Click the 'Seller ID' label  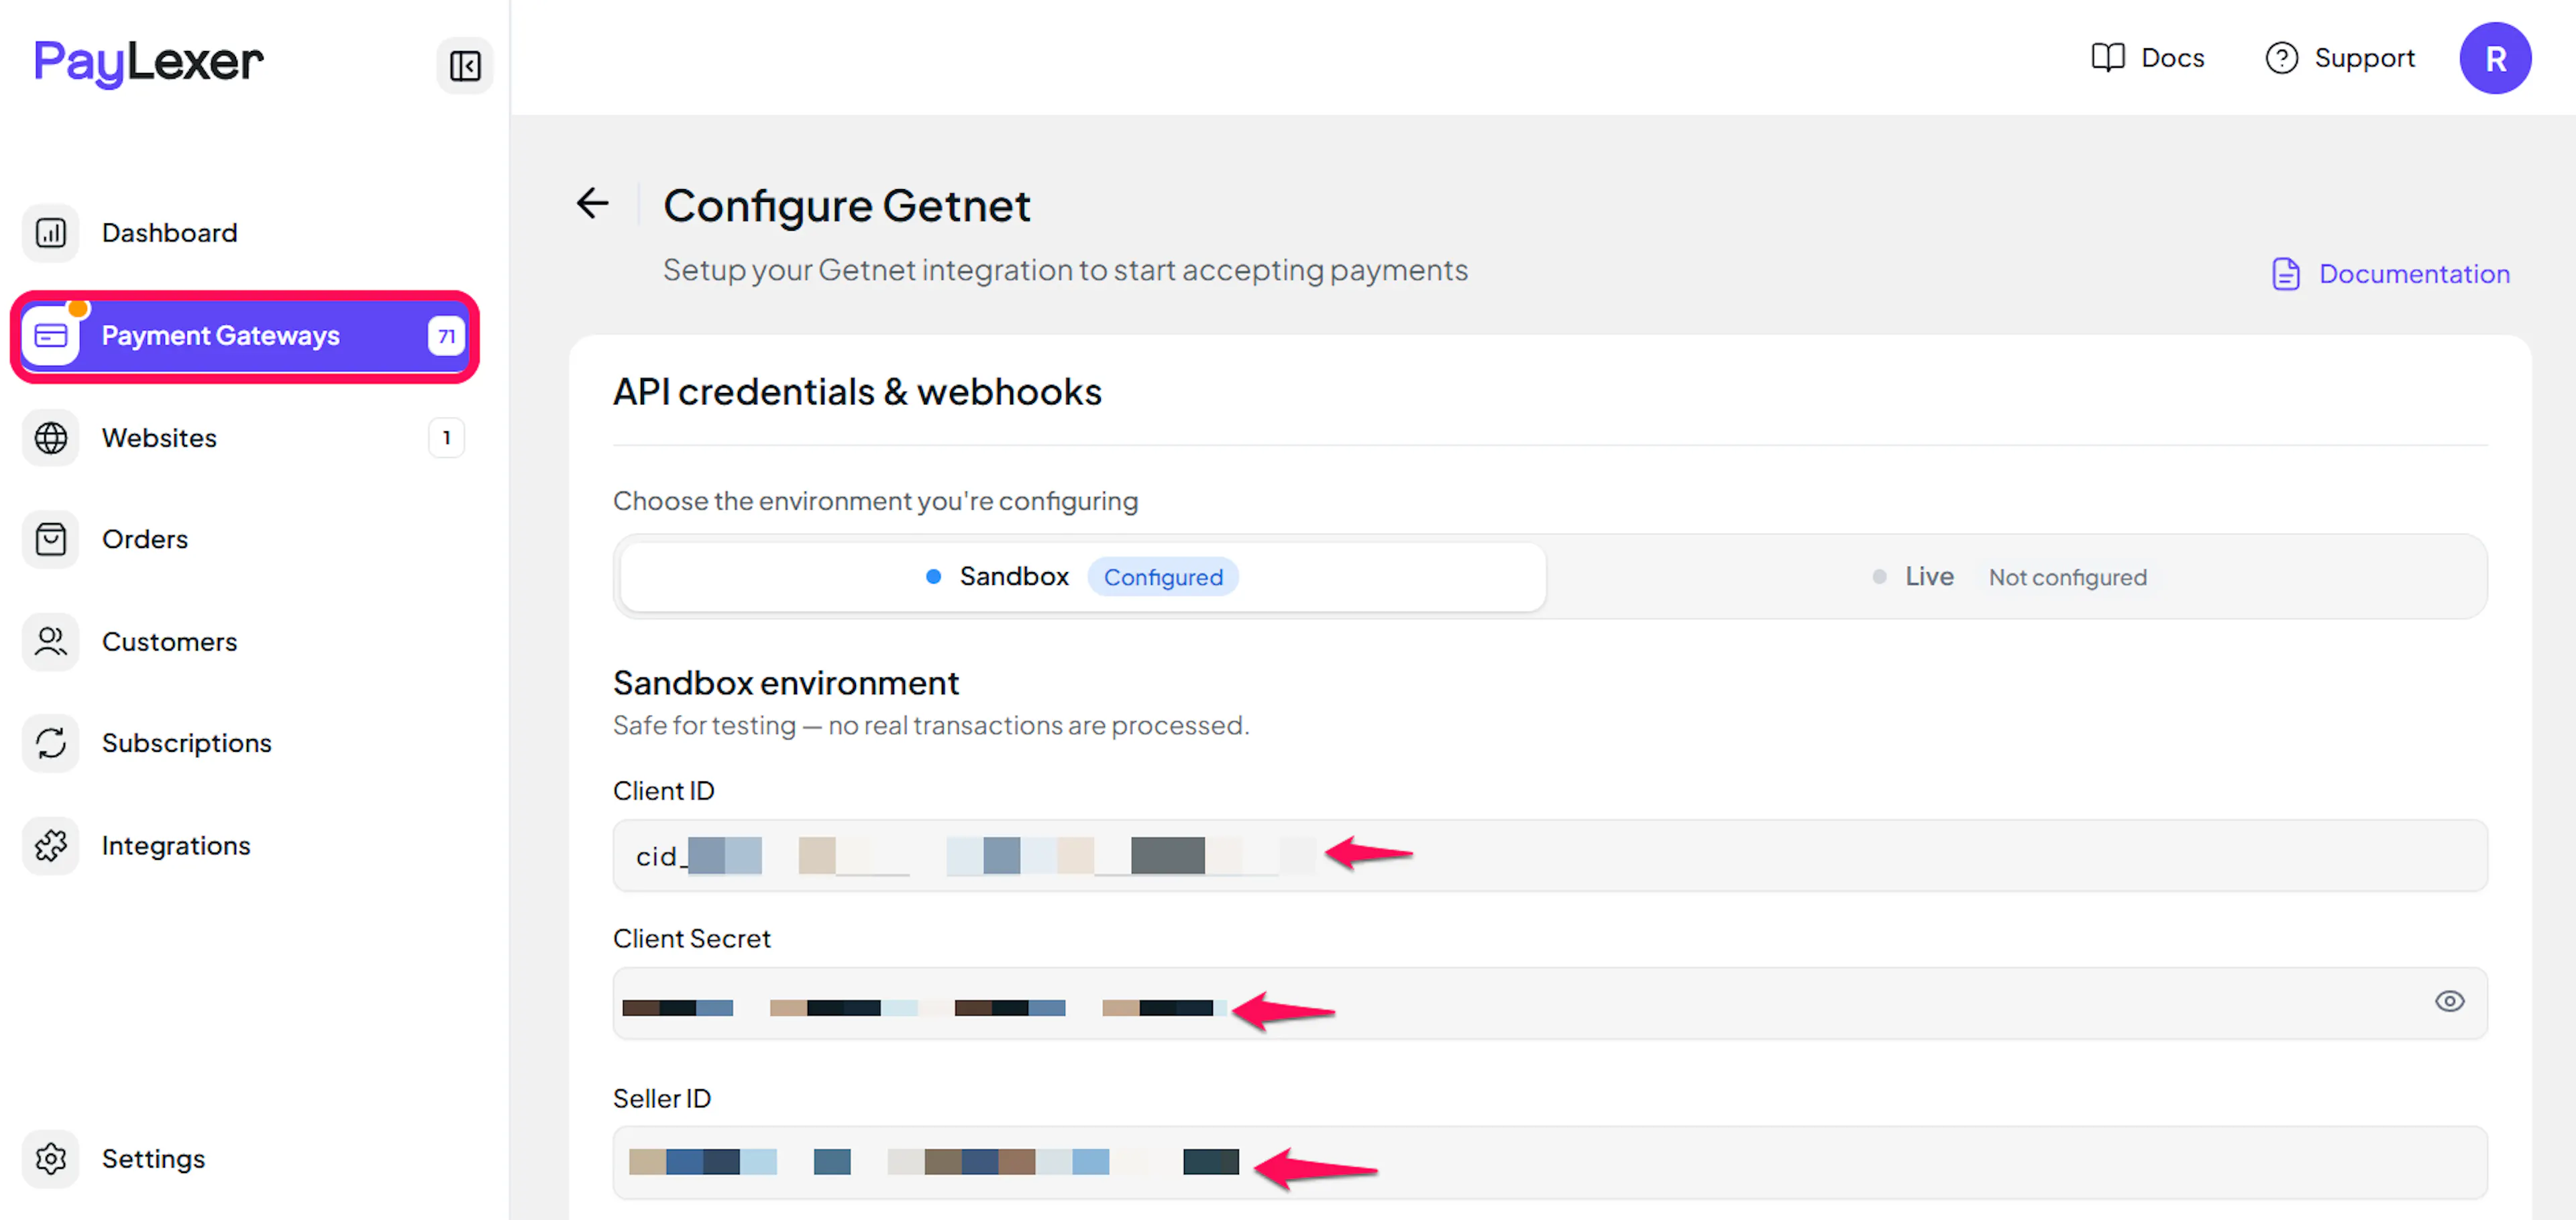[x=661, y=1099]
